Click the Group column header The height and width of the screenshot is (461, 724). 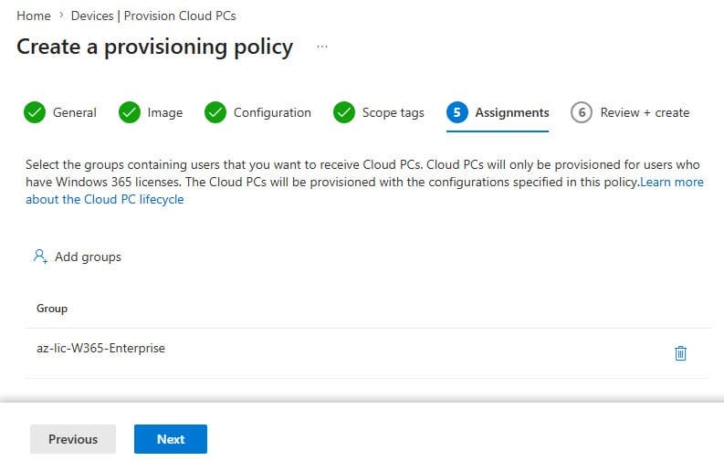coord(52,309)
